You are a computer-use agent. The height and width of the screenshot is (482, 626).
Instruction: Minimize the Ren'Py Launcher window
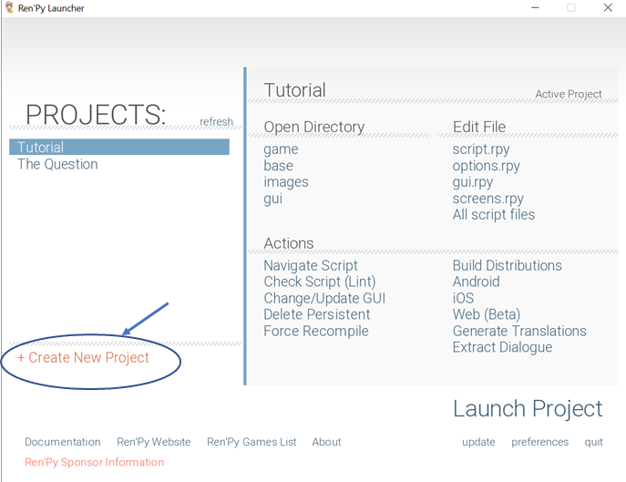(x=535, y=7)
